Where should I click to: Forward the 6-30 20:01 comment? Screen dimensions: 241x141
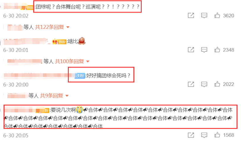pos(191,50)
